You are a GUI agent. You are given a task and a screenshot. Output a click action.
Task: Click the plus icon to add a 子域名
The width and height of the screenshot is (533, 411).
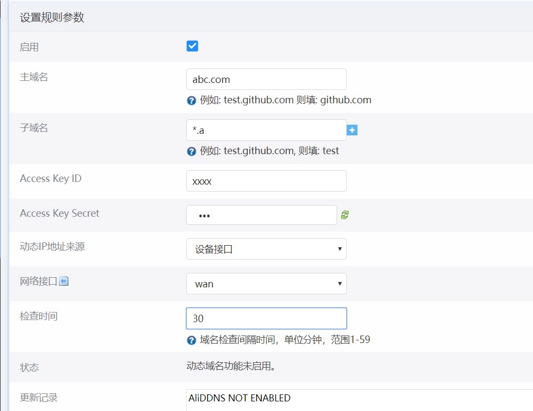352,130
